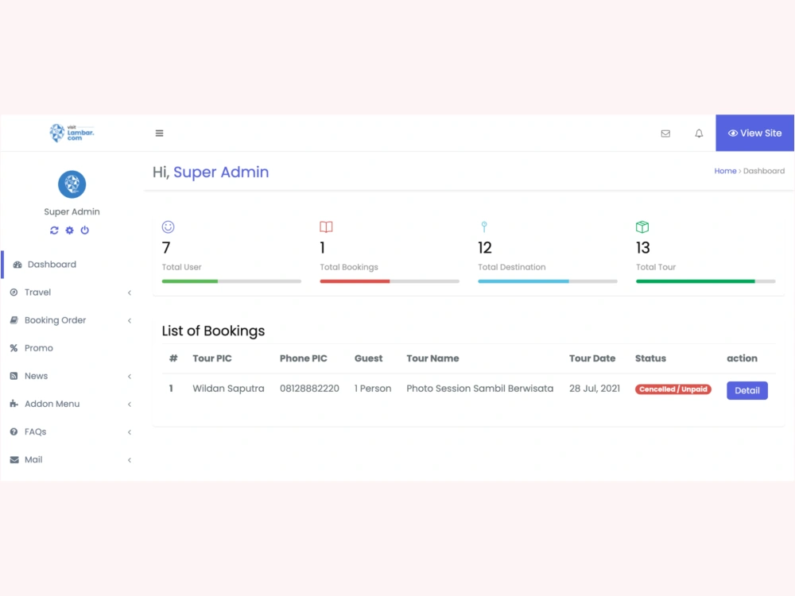This screenshot has width=795, height=596.
Task: Open the Addon Menu sidebar item
Action: [x=72, y=404]
